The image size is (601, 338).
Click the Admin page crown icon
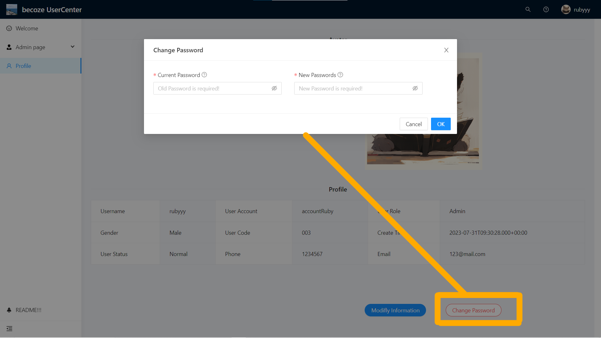tap(9, 47)
